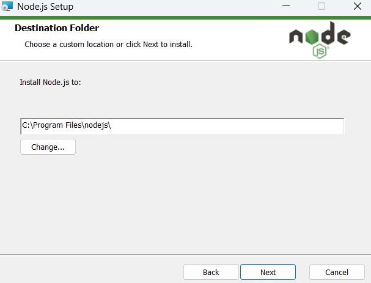Open the Change... folder browser
Screen dimensions: 371x283
click(x=48, y=147)
